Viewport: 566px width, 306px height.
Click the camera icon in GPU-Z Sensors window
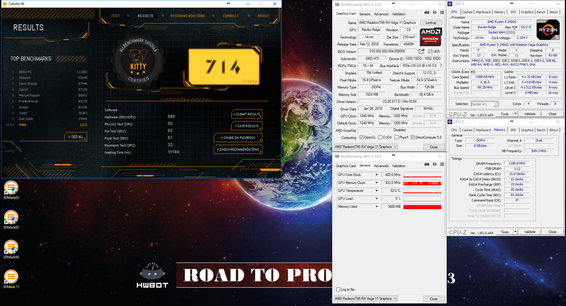click(x=427, y=164)
